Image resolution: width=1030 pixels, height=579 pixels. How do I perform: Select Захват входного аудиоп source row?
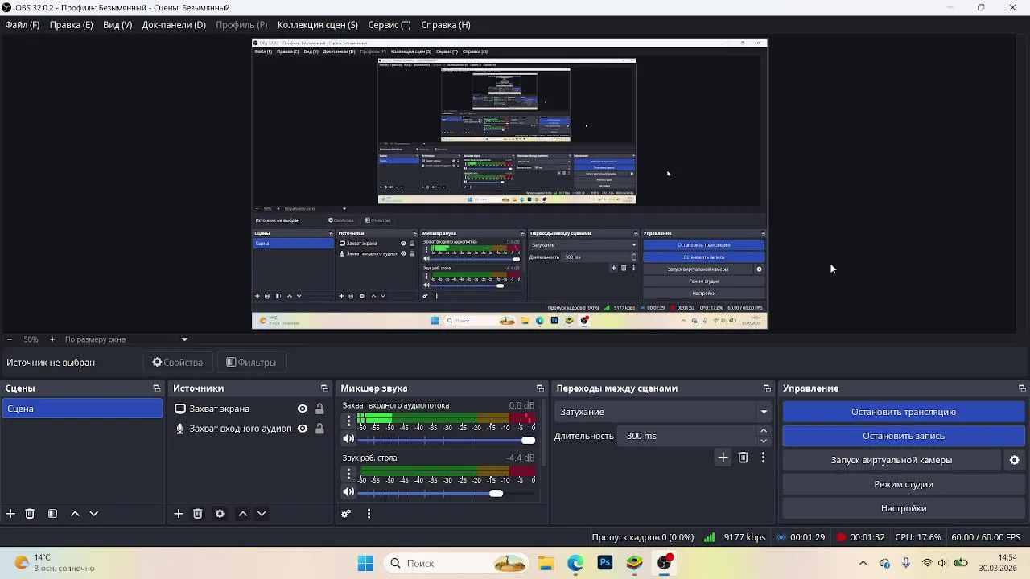pos(250,429)
